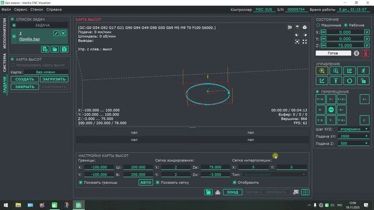Screen dimensions: 374x210
Task: Switch to ИСПОЛНИТЕЛИ side tab
Action: point(4,33)
